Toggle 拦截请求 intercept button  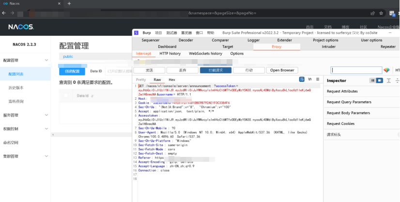[x=215, y=70]
